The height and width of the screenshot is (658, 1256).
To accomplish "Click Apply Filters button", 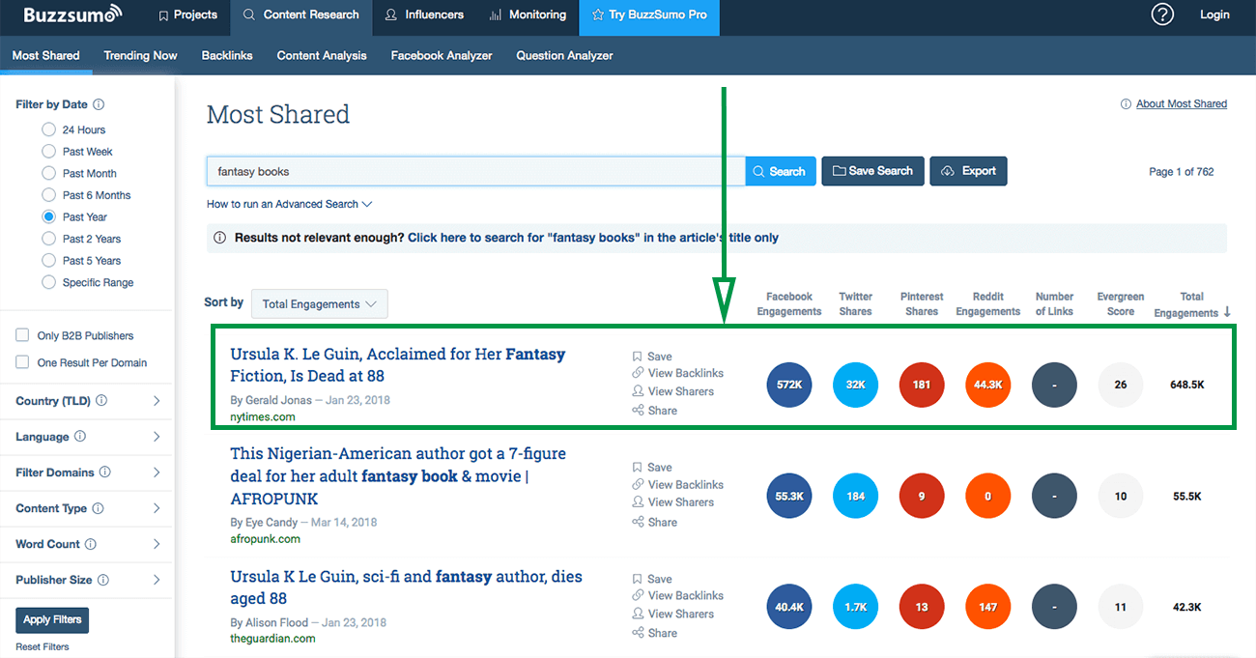I will (x=53, y=619).
